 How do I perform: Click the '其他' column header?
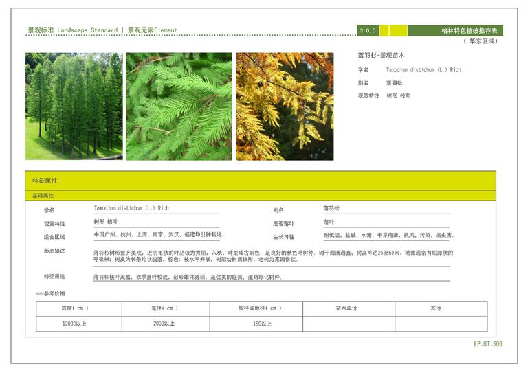pyautogui.click(x=441, y=308)
